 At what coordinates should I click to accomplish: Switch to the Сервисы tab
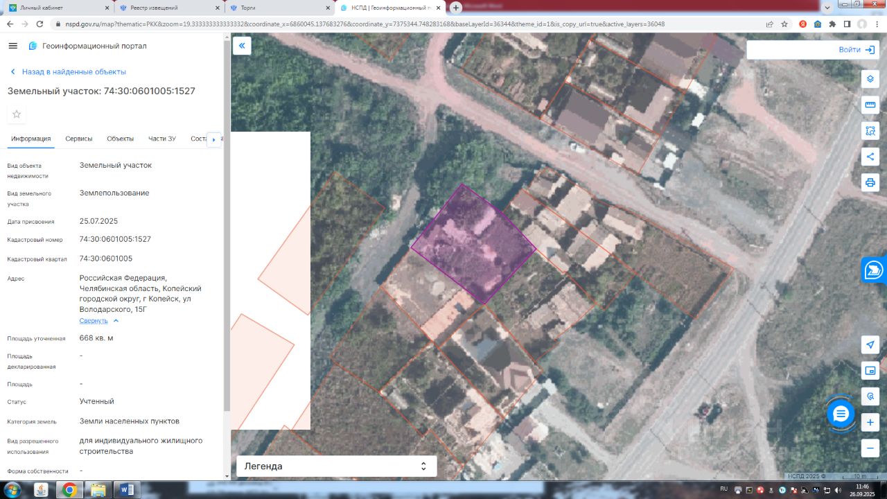[79, 139]
